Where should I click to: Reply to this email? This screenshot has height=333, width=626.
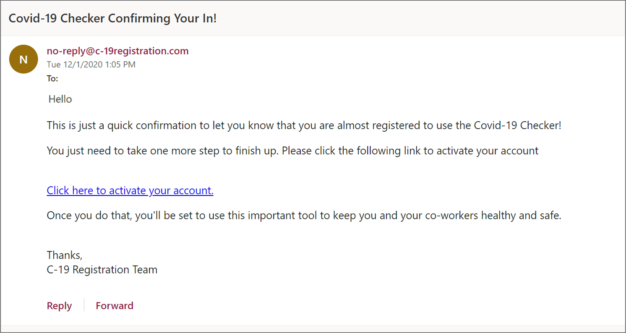point(59,306)
